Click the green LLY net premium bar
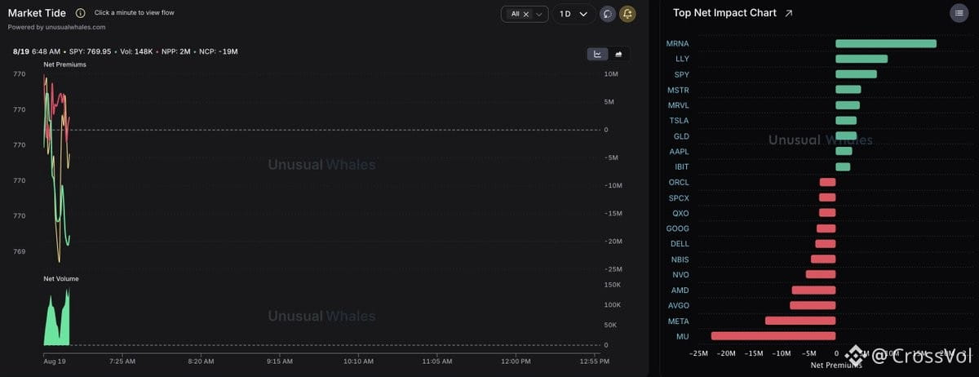The image size is (979, 377). tap(862, 59)
